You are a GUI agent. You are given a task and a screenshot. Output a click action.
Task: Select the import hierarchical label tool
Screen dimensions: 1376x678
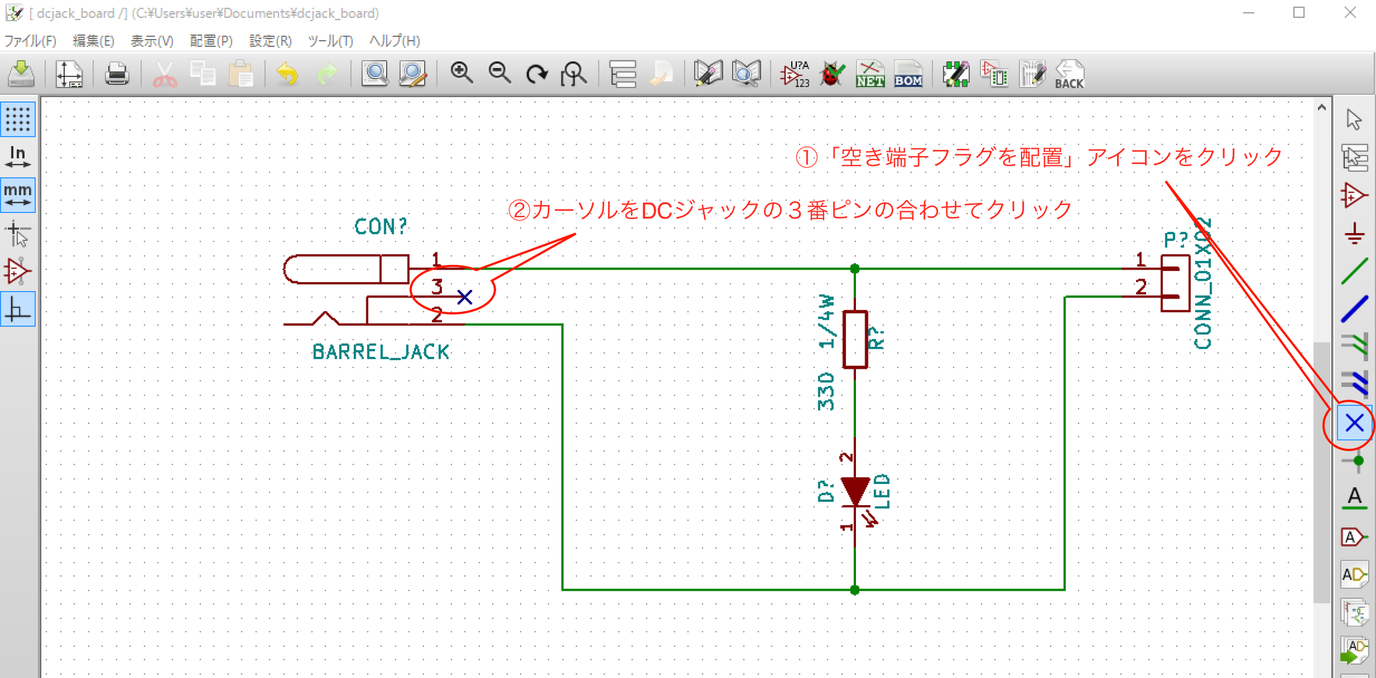point(1354,650)
